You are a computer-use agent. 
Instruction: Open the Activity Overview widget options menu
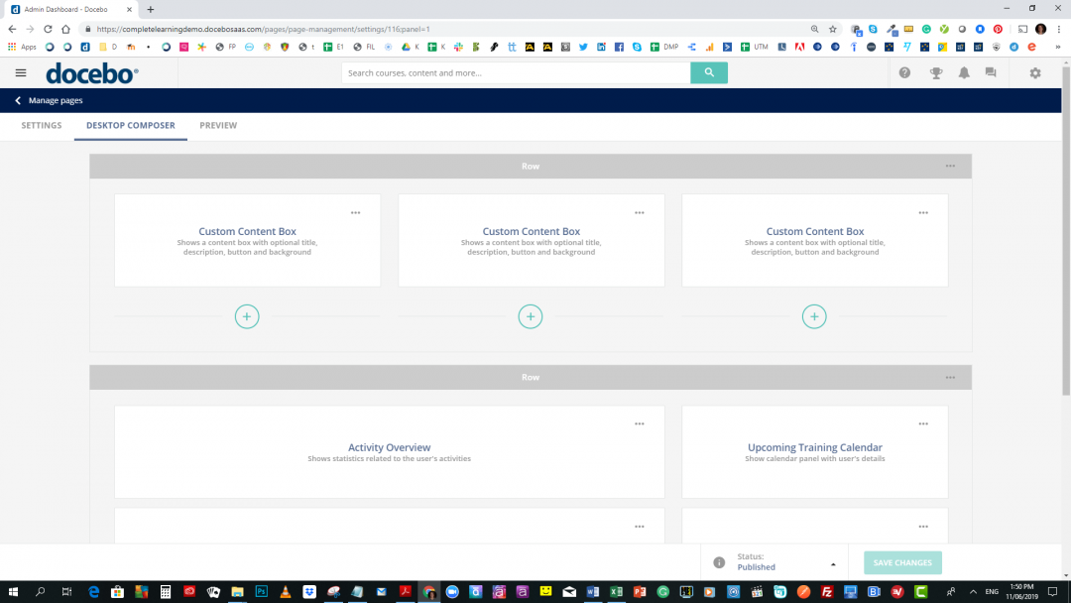pos(640,422)
